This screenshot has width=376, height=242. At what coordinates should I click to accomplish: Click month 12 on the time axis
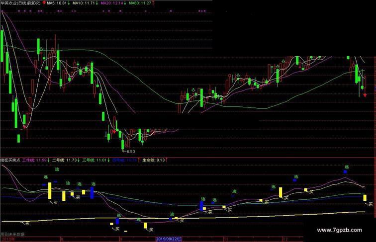[285, 239]
